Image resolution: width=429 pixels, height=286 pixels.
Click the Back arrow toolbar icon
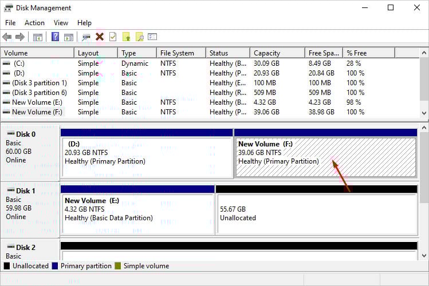pos(7,37)
